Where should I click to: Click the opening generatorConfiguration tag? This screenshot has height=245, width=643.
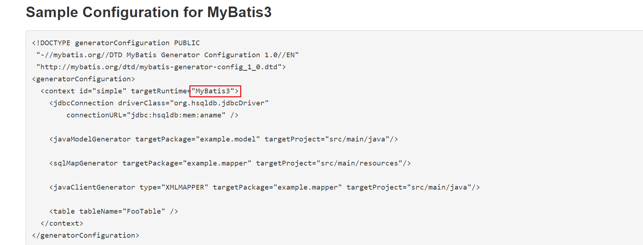[x=83, y=79]
